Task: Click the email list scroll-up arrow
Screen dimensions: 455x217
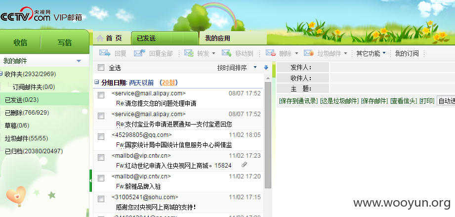Action: tap(268, 78)
